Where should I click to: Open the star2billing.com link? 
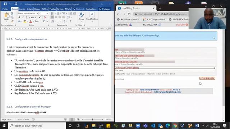tap(168, 92)
